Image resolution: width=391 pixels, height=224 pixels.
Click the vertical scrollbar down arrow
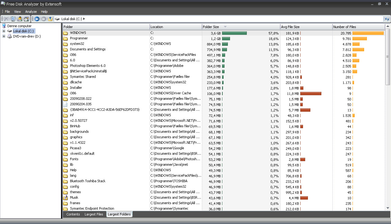388,208
